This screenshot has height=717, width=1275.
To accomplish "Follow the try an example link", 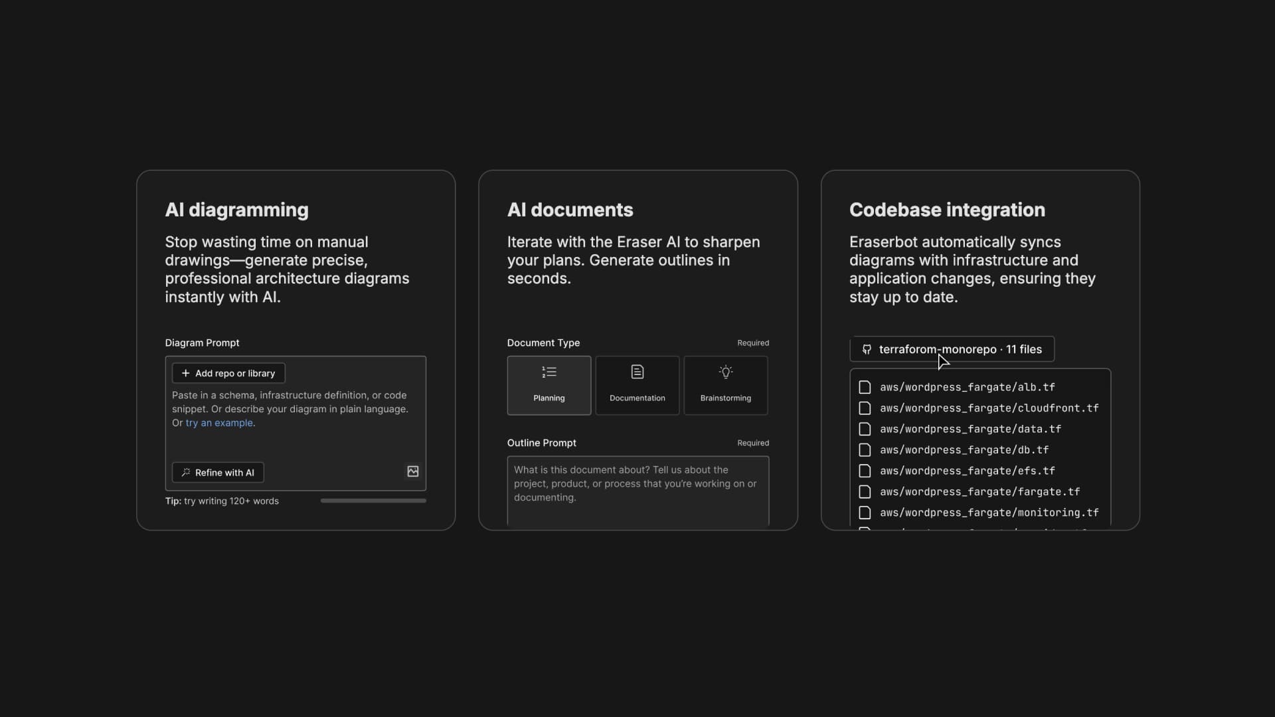I will click(219, 423).
